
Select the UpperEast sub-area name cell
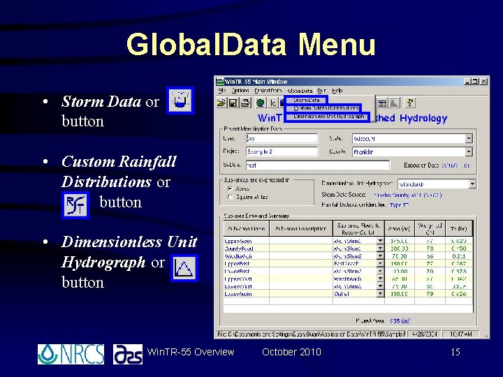click(247, 263)
